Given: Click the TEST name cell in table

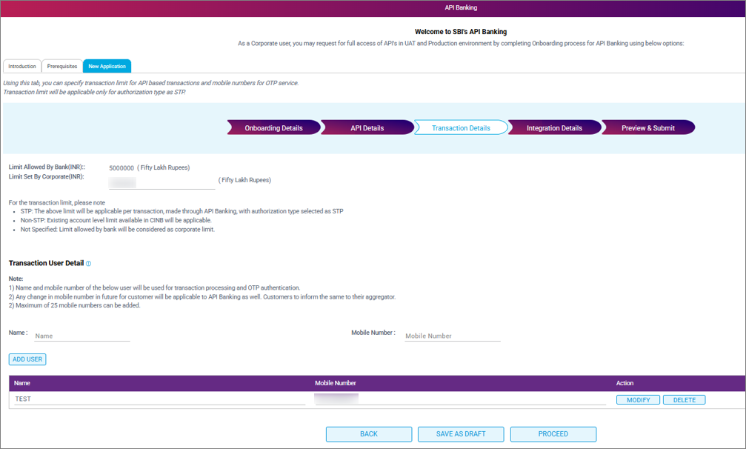Looking at the screenshot, I should [x=159, y=399].
